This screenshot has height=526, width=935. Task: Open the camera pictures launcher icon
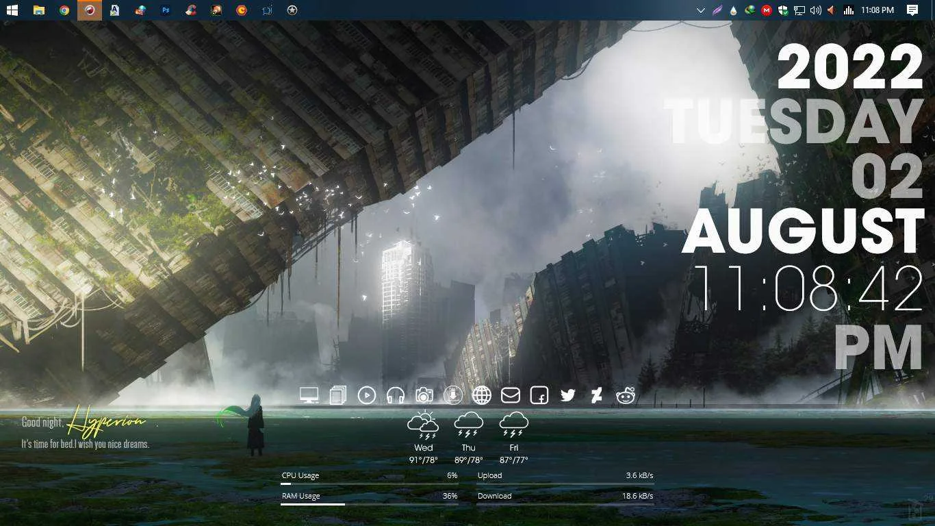(424, 395)
